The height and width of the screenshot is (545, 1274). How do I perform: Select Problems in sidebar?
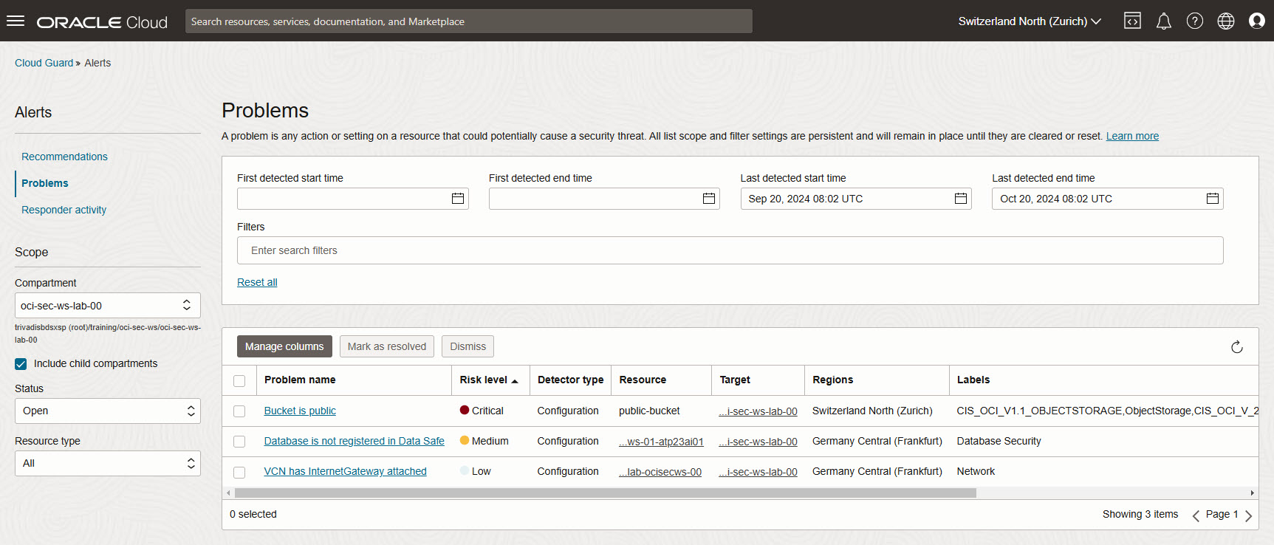(45, 183)
